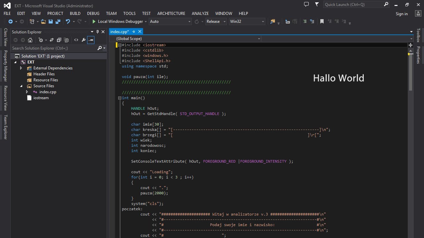Click the Undo arrow icon

(68, 21)
